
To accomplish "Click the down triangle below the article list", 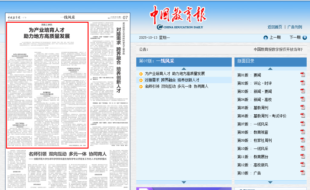I will pos(184,182).
